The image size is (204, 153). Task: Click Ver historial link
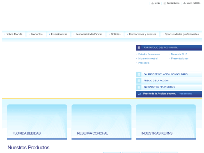point(186,93)
